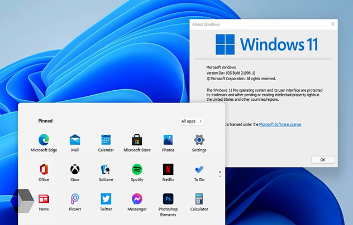Click the pinned apps page indicator dots
This screenshot has width=353, height=225.
[x=220, y=174]
